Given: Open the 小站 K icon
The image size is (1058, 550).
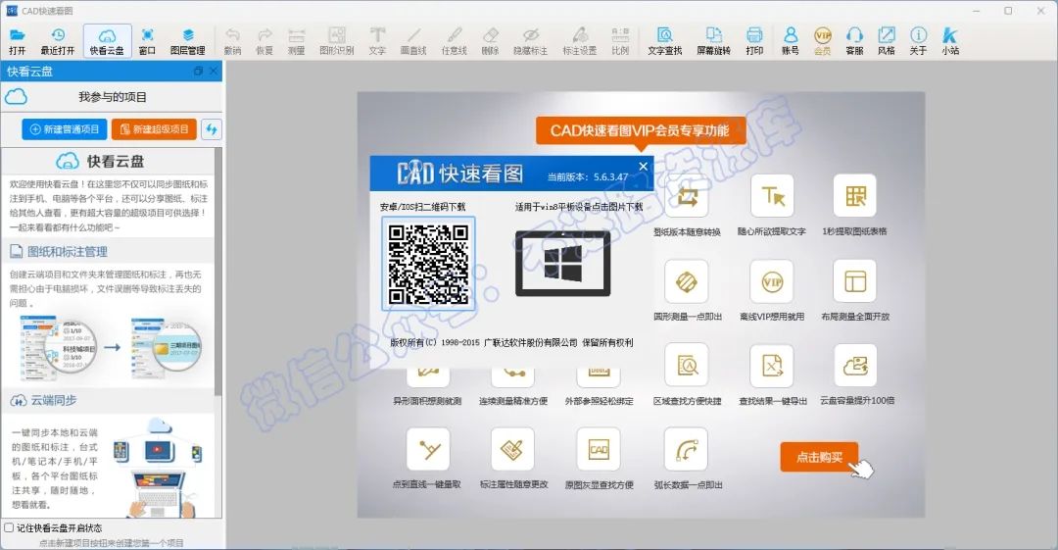Looking at the screenshot, I should pos(950,41).
